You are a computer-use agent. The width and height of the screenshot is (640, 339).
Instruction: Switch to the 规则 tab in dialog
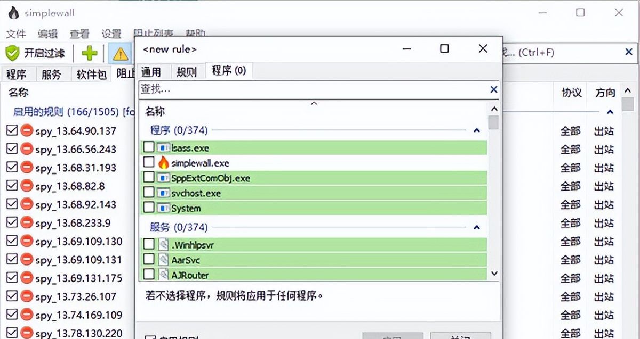pyautogui.click(x=187, y=72)
